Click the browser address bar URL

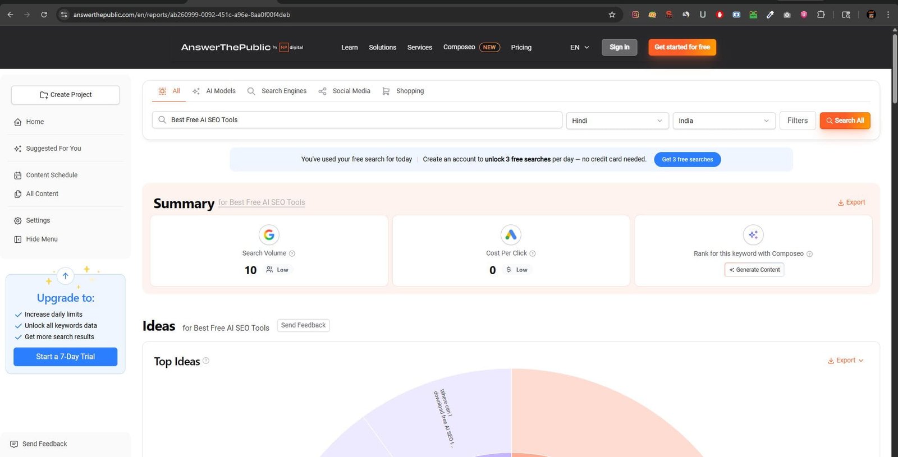point(182,15)
